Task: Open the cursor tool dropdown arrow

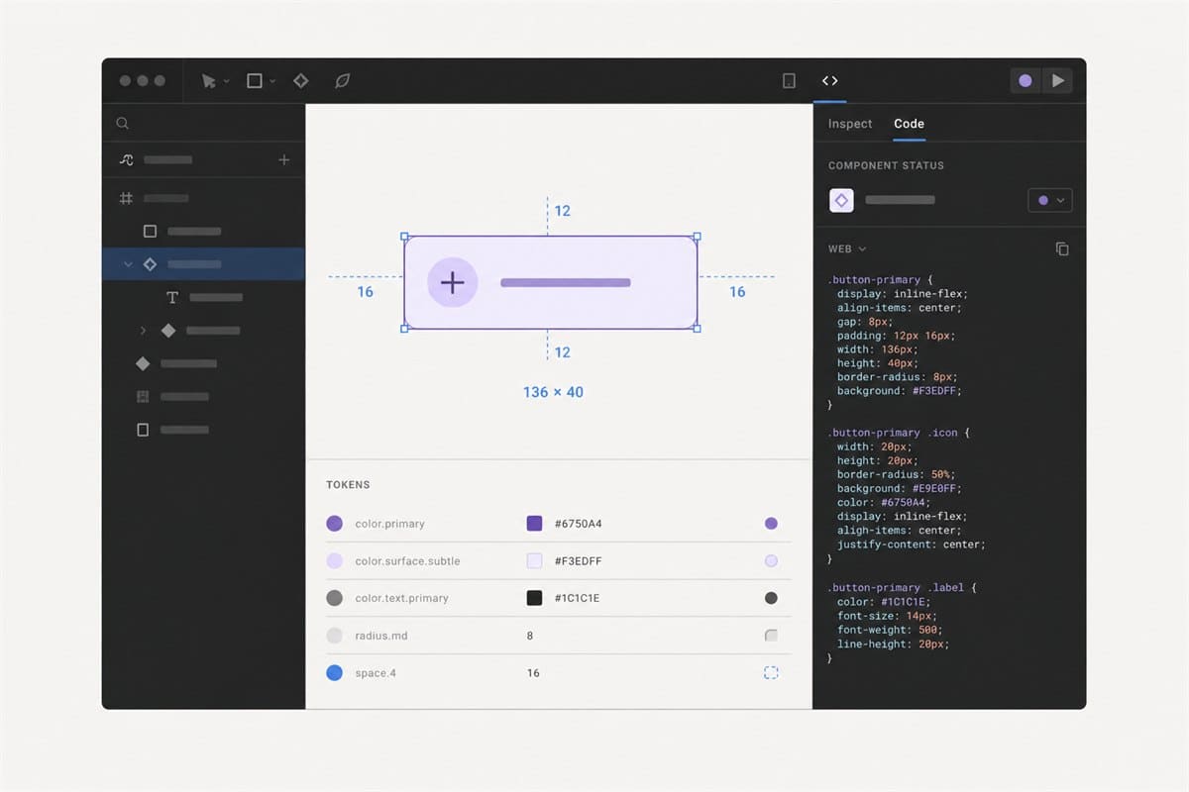Action: (x=227, y=81)
